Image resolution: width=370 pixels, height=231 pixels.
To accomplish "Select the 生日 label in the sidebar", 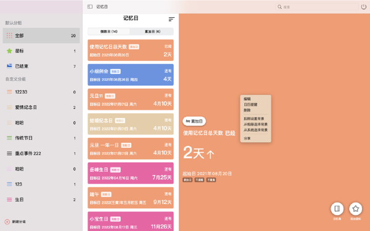I will [19, 200].
